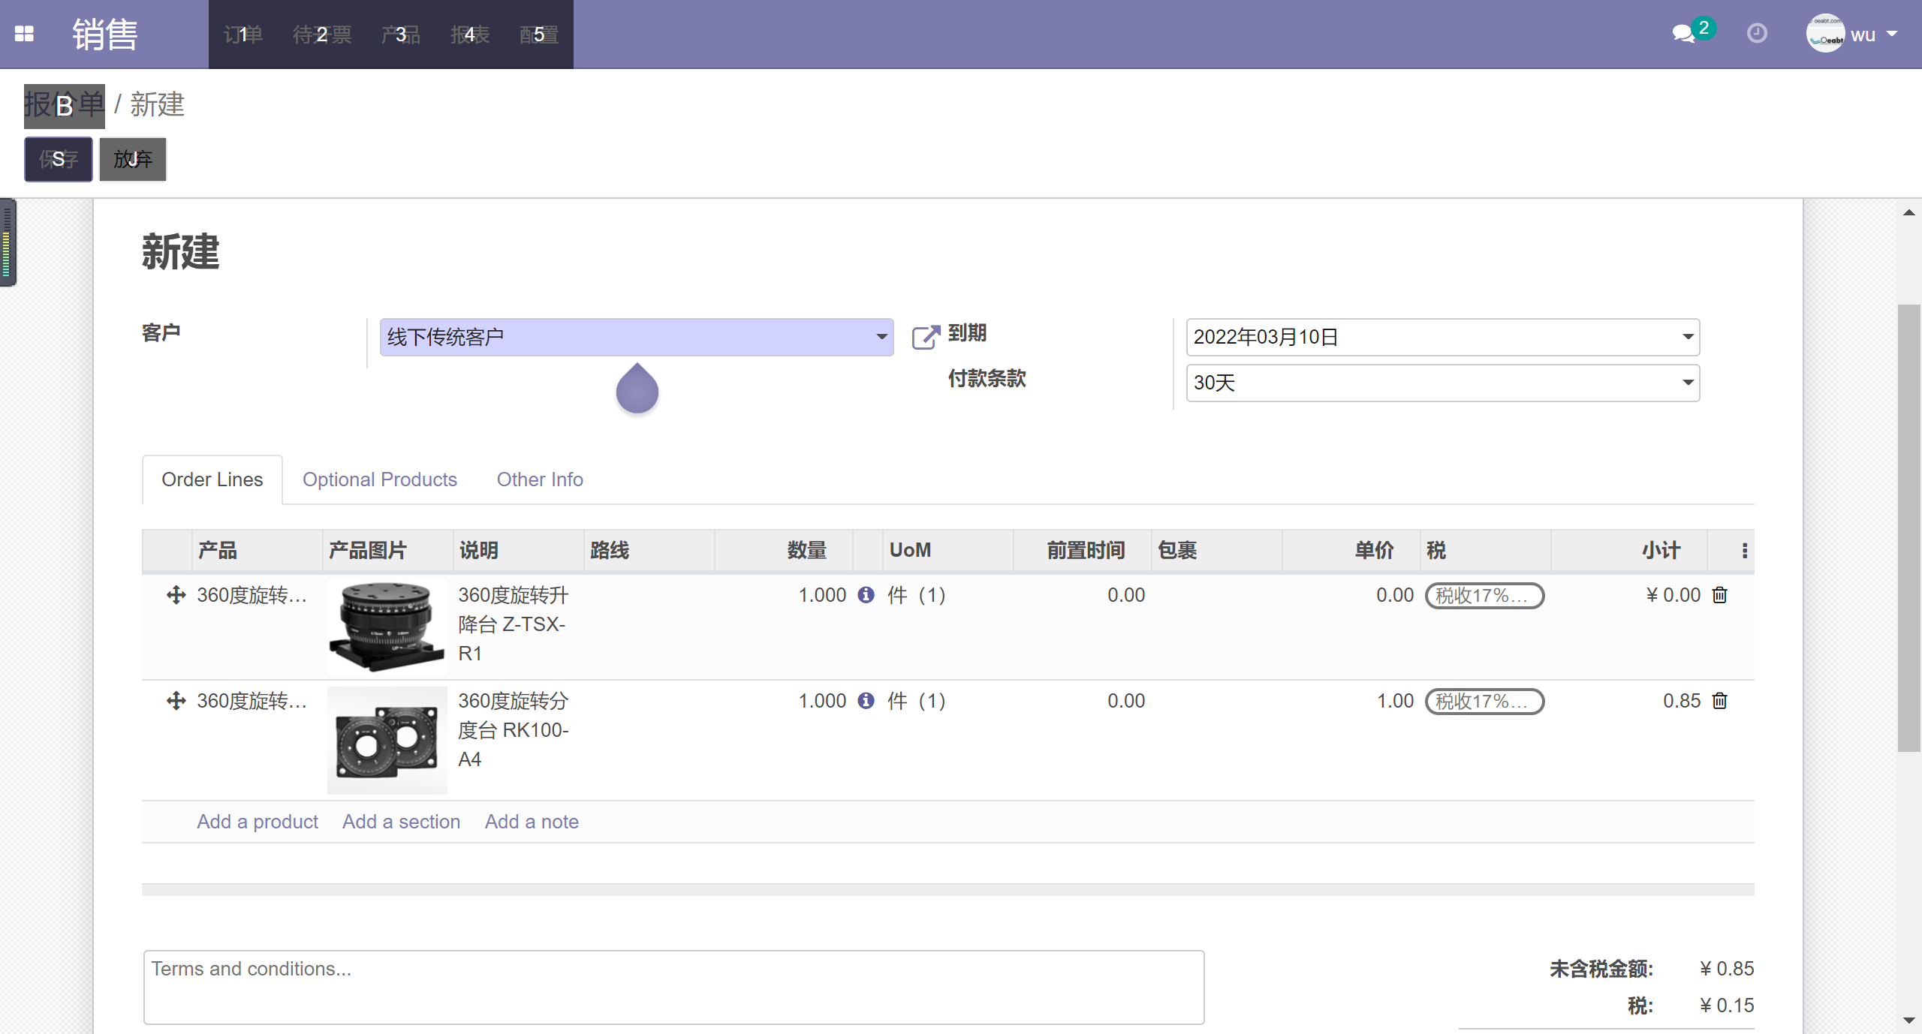This screenshot has height=1034, width=1922.
Task: Click the column options dots above the trash icons
Action: [x=1744, y=550]
